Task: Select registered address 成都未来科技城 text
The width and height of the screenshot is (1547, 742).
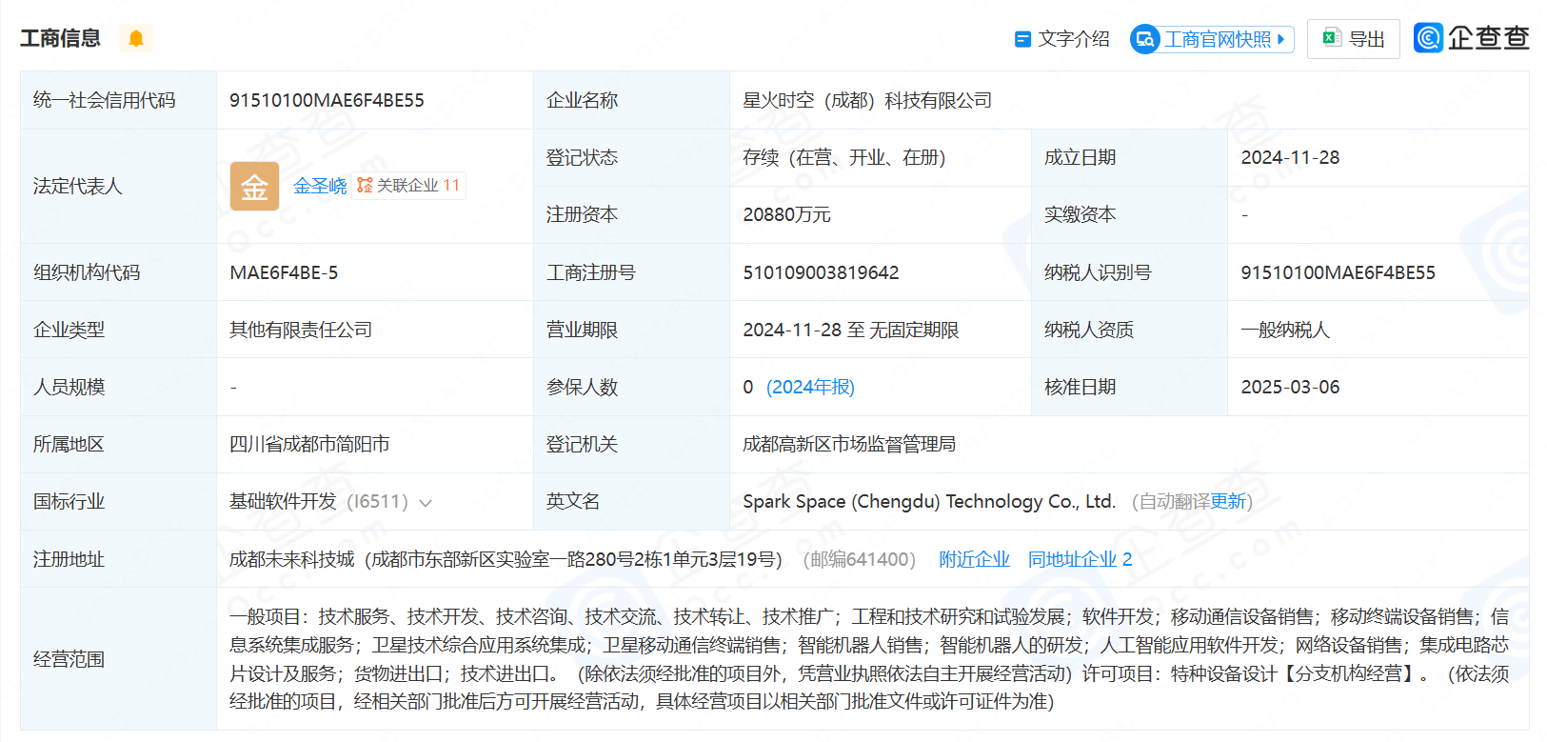Action: coord(292,559)
